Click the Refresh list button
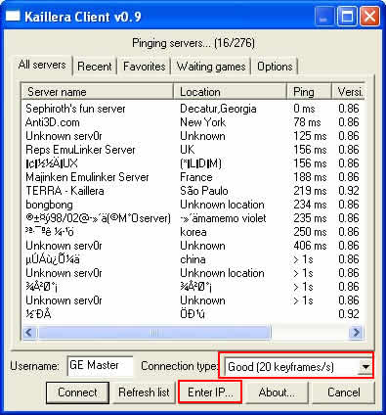386x415 pixels. pyautogui.click(x=144, y=392)
